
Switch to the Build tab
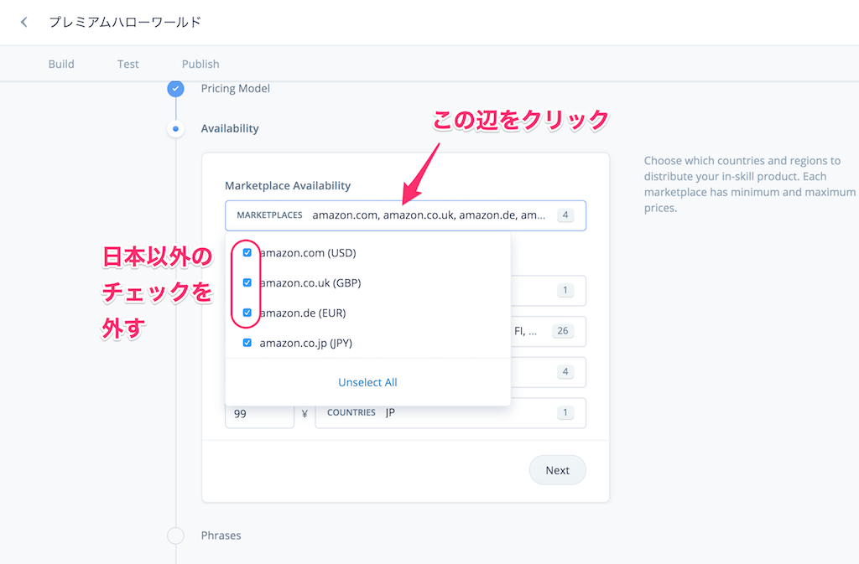[x=60, y=64]
